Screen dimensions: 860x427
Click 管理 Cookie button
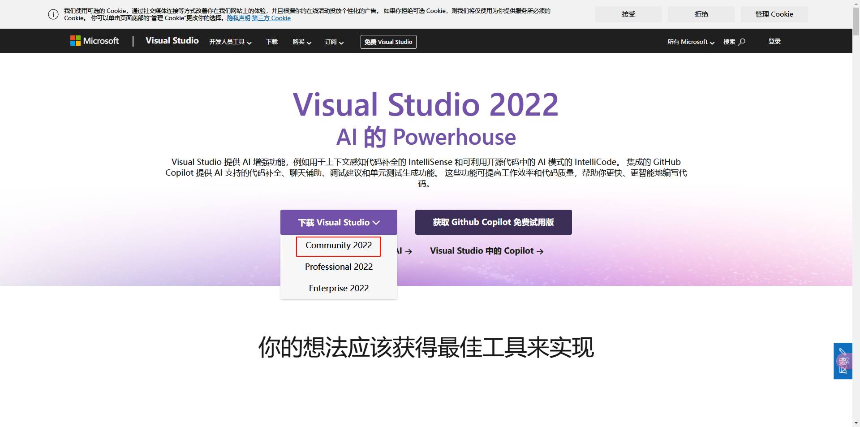tap(774, 14)
